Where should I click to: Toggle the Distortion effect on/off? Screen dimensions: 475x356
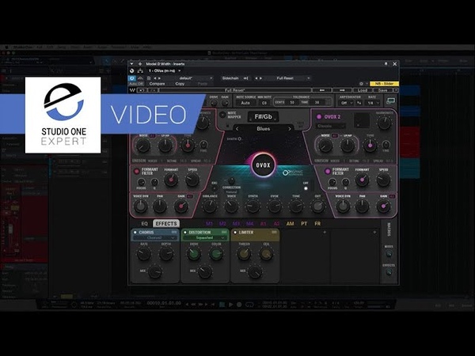pyautogui.click(x=184, y=232)
